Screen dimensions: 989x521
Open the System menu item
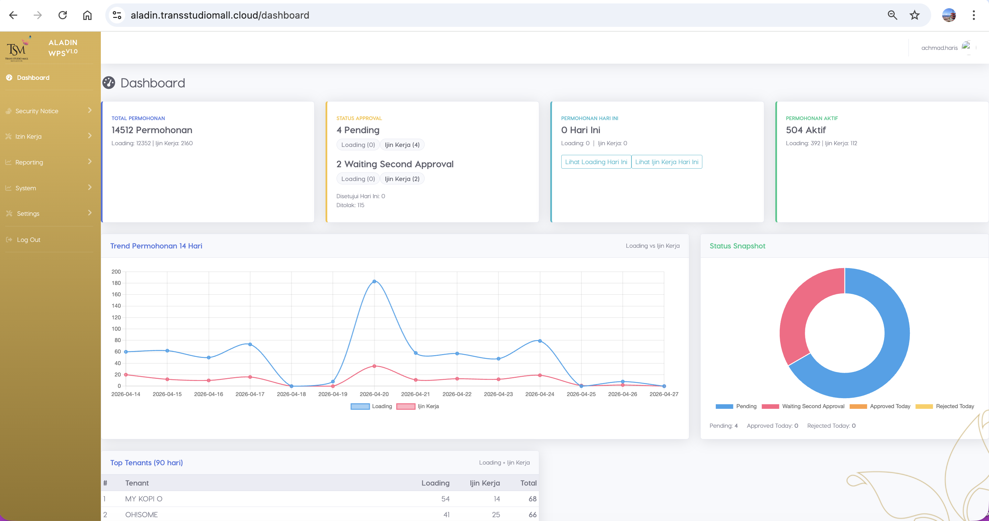click(26, 188)
